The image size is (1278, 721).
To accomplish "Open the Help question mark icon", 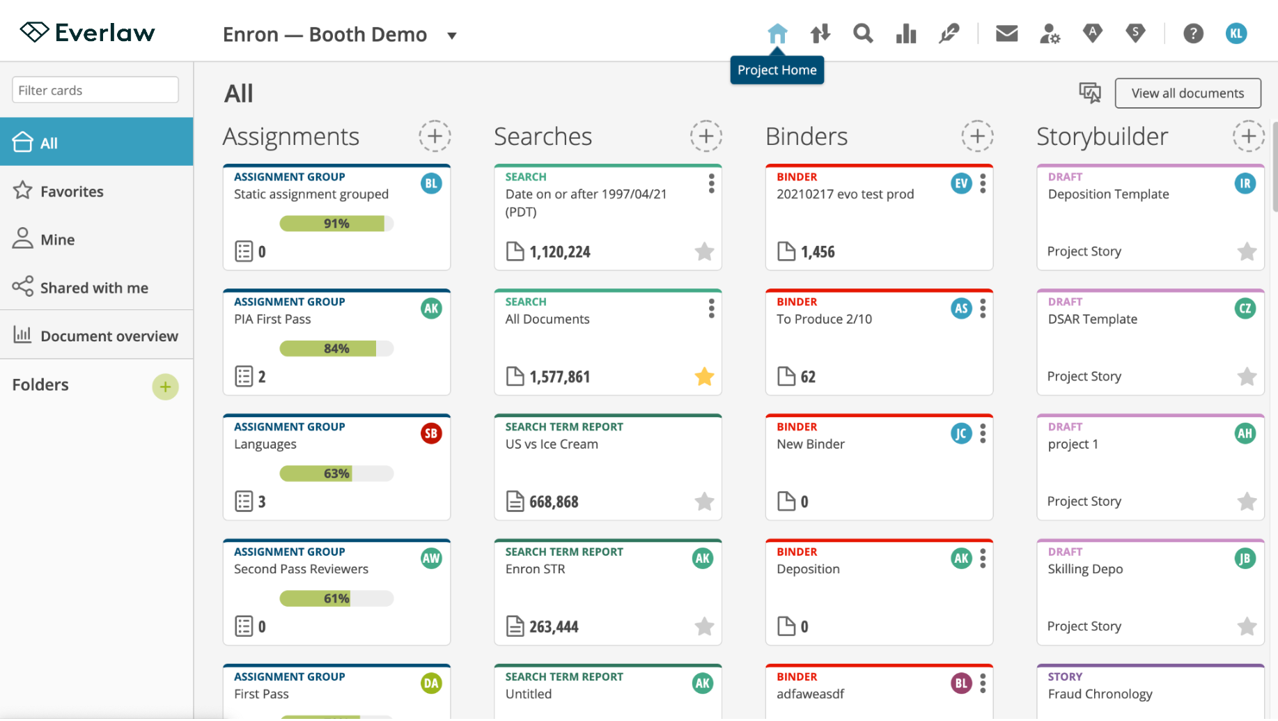I will pos(1193,33).
